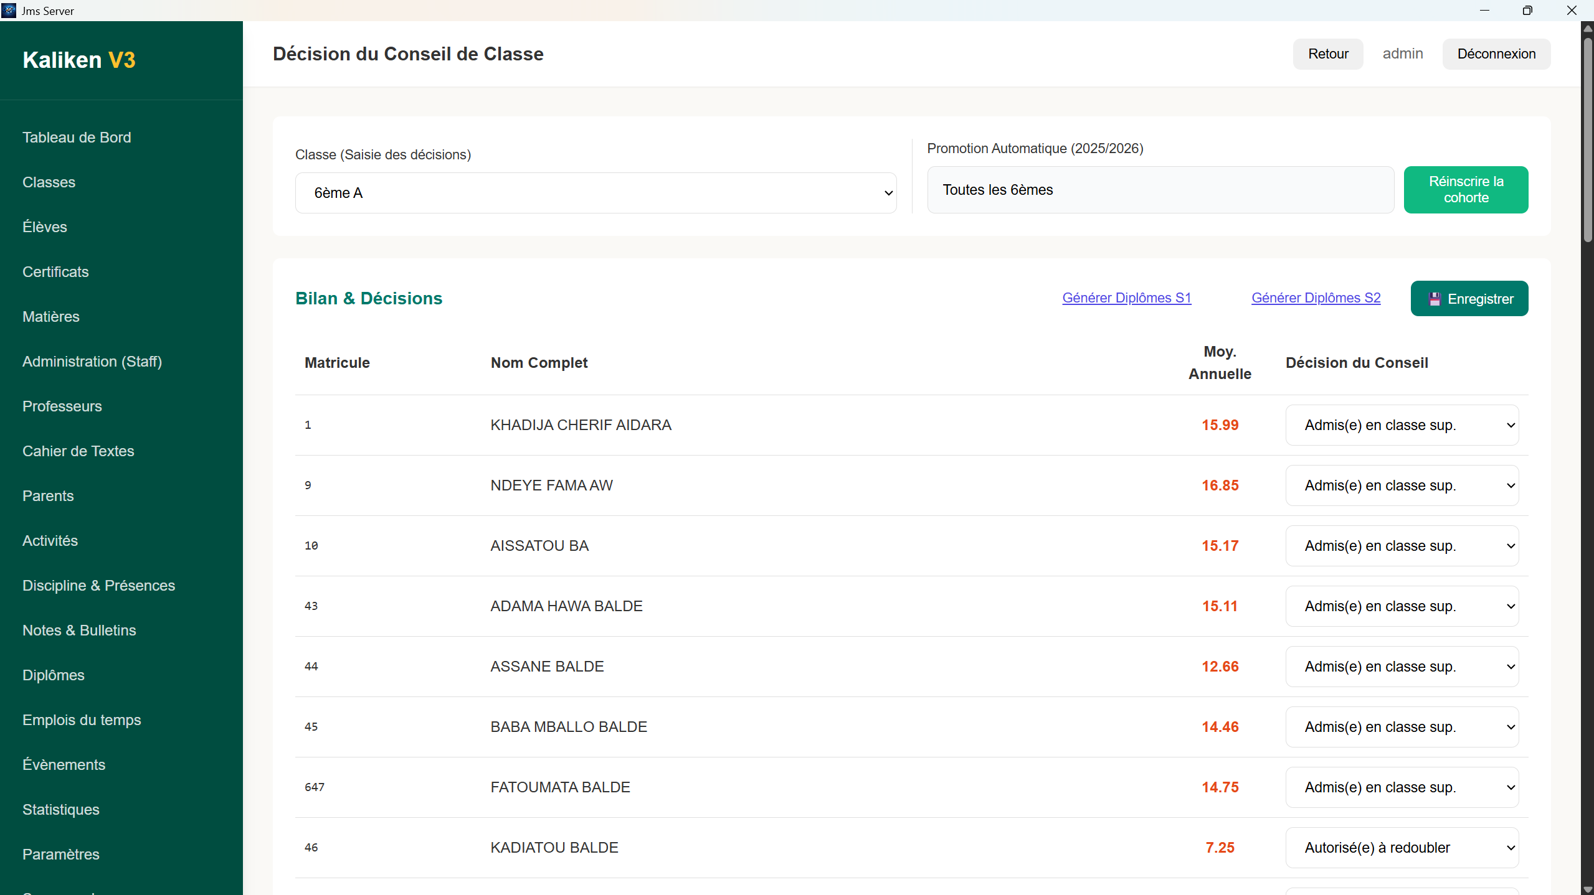
Task: Open the Classe 6ème A dropdown
Action: click(595, 193)
